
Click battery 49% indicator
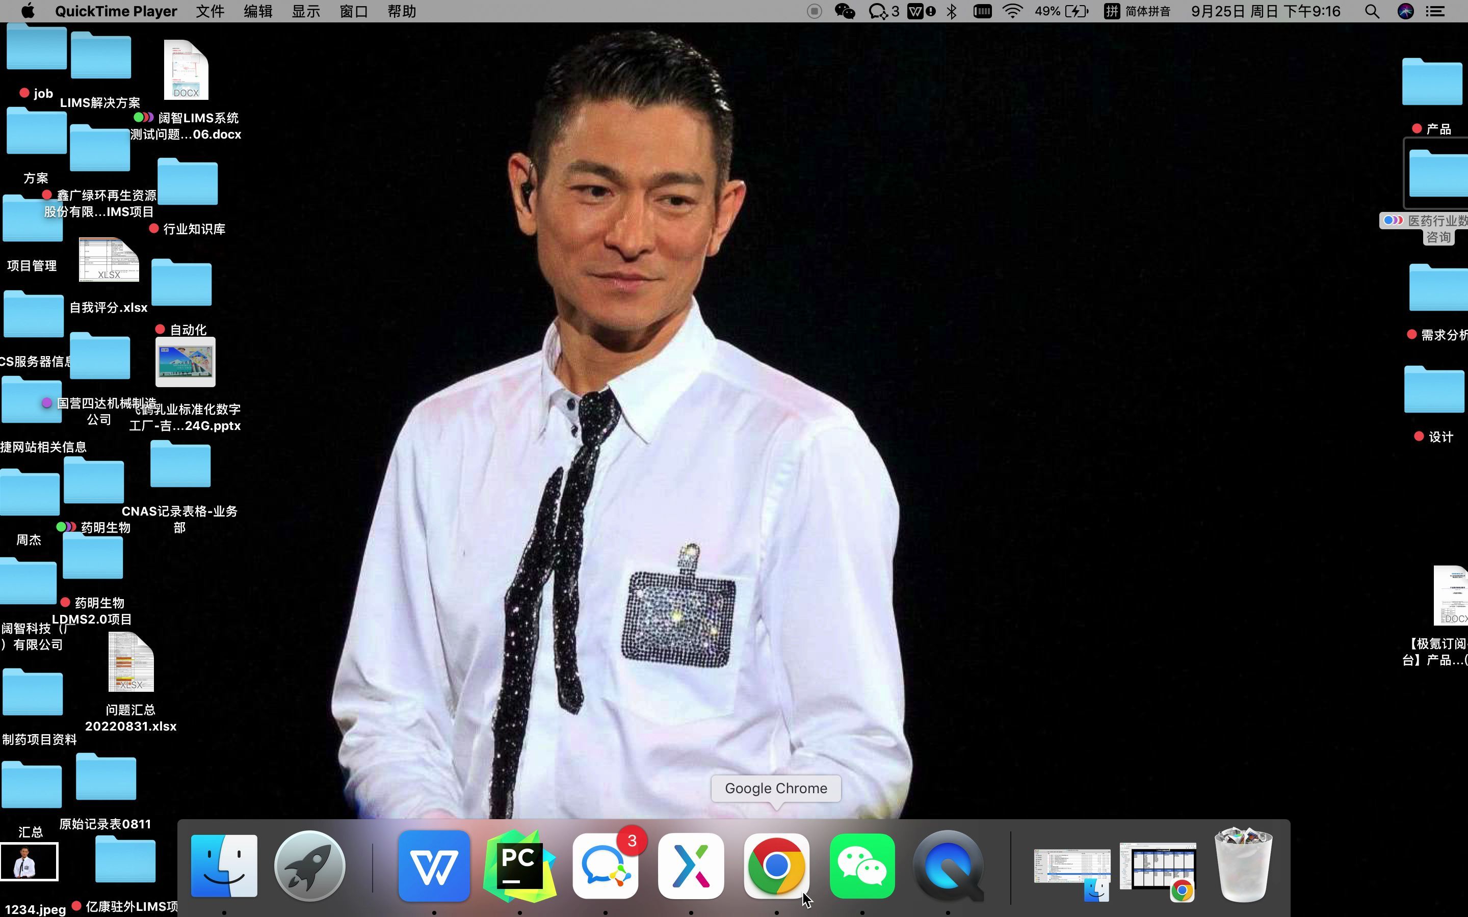tap(1062, 11)
